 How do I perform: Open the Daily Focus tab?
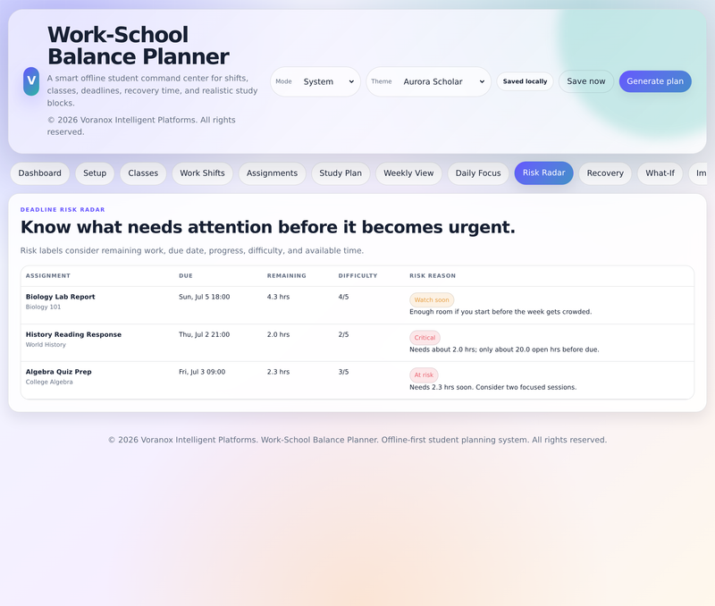478,173
